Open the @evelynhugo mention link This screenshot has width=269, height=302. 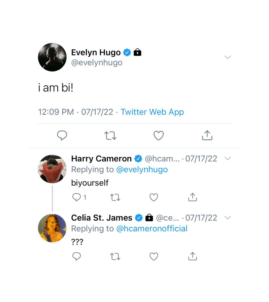(142, 170)
